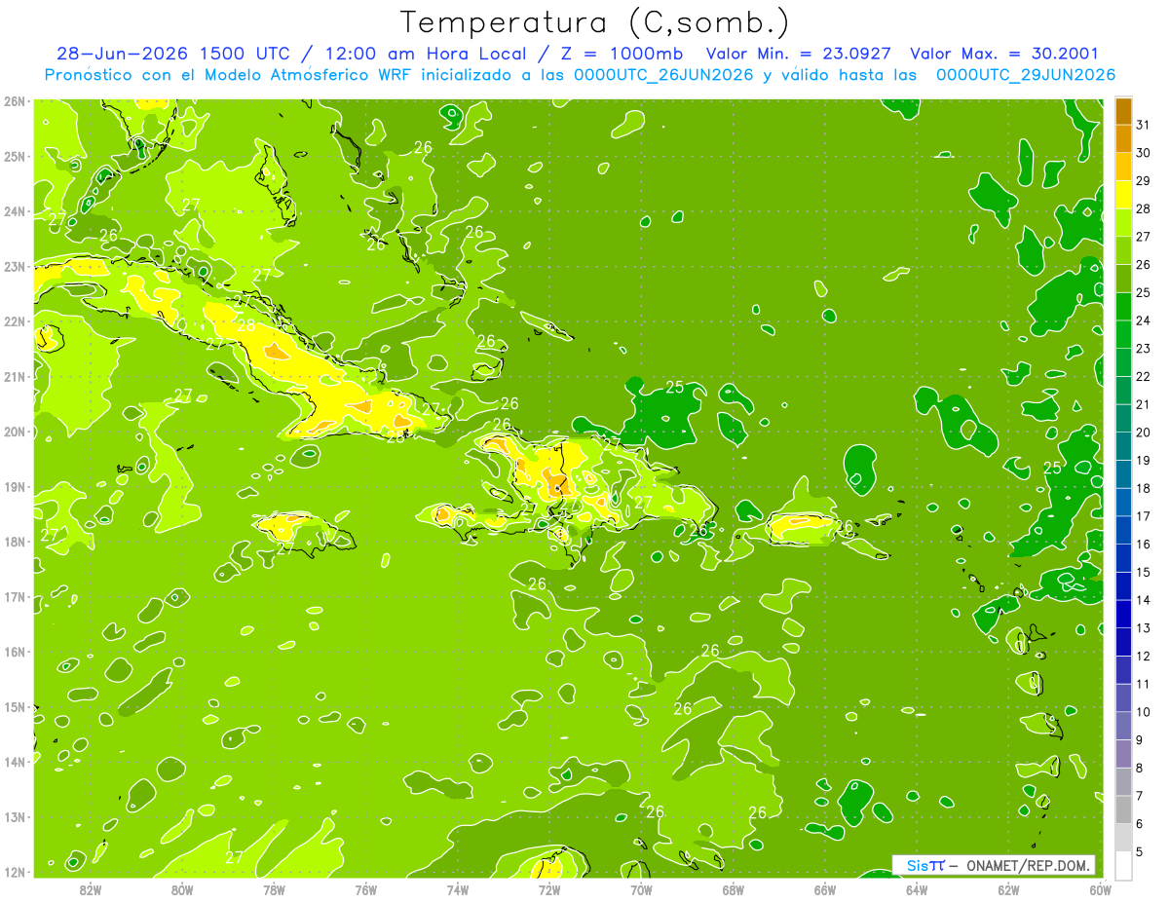Click the longitude label "66W"
This screenshot has width=1169, height=903.
825,889
